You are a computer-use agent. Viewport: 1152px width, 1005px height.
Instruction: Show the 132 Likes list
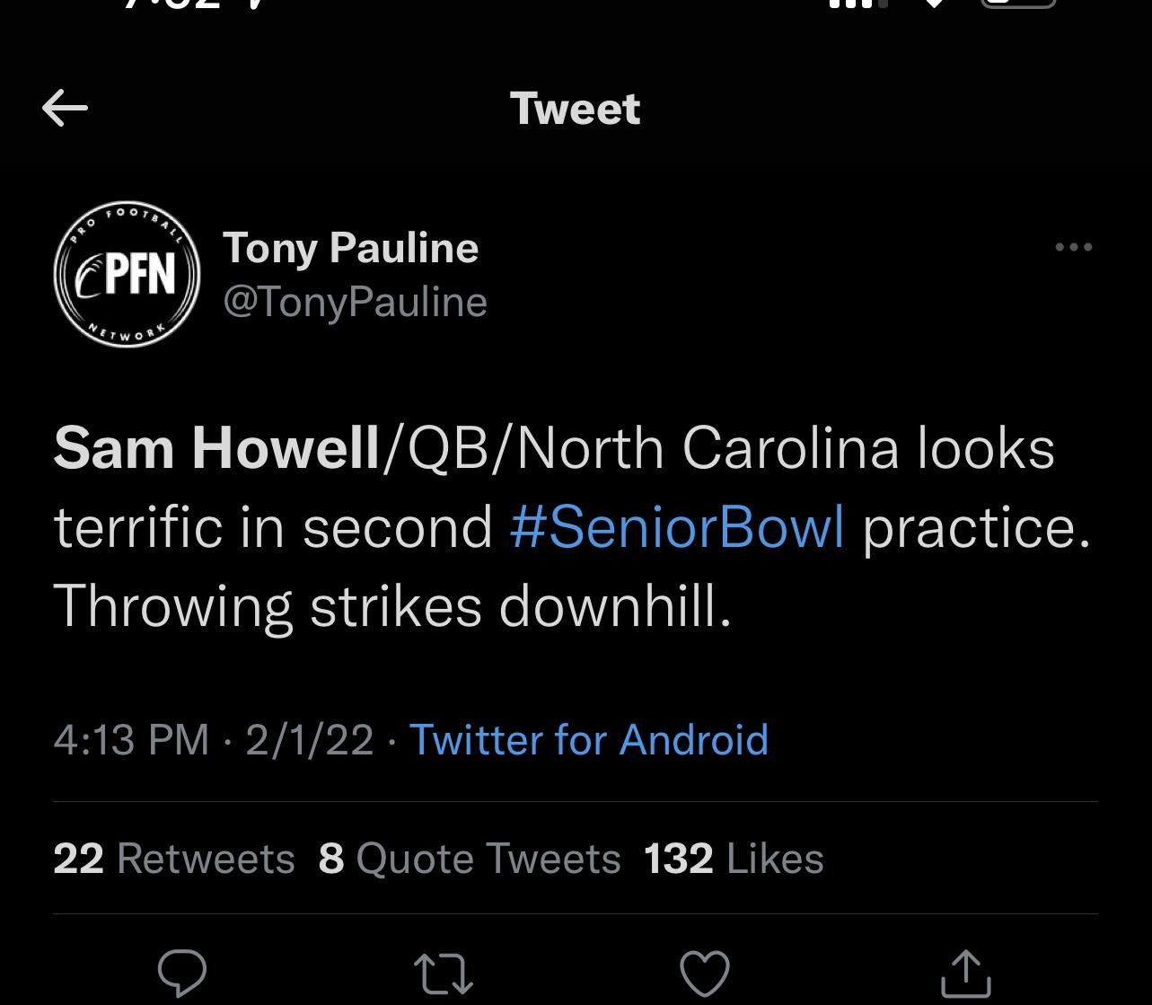(734, 858)
